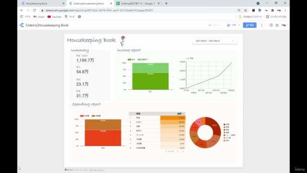Viewport: 307px width, 173px height.
Task: Click the Data Studio logo beside report title
Action: click(22, 25)
